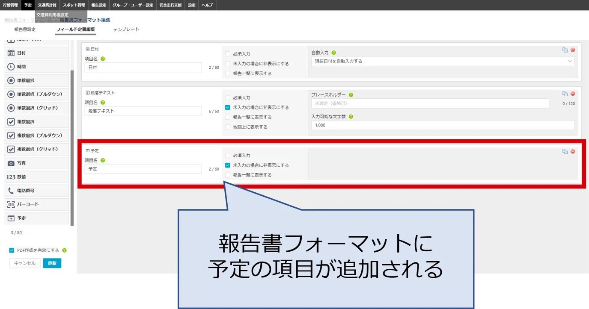Click the 項目名 input containing 予定
Viewport: 589px width, 309px height.
pyautogui.click(x=143, y=169)
